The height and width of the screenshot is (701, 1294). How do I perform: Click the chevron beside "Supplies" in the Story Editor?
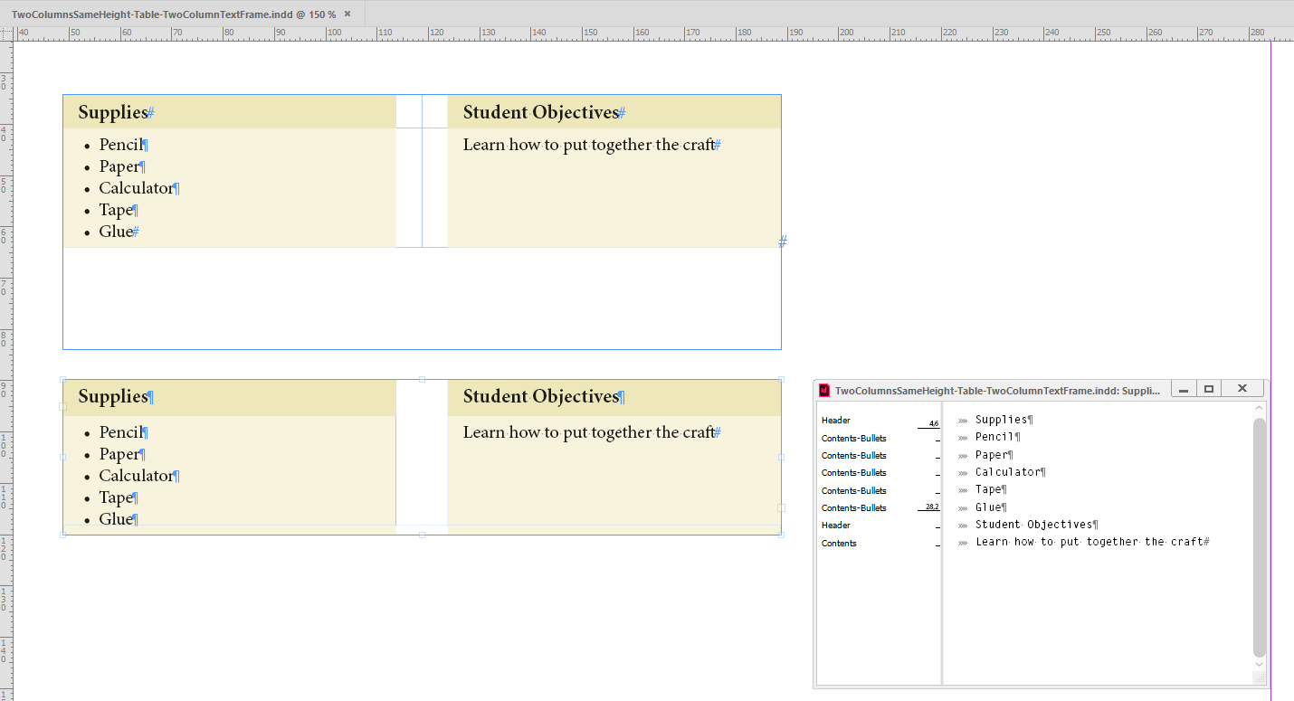962,420
